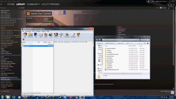Screen dimensions: 176x99
Task: Click the Explorer horizontal scrollbar
Action: click(x=123, y=73)
